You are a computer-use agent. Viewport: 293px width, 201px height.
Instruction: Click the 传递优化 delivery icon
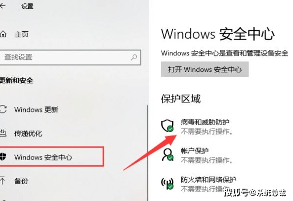click(3, 133)
